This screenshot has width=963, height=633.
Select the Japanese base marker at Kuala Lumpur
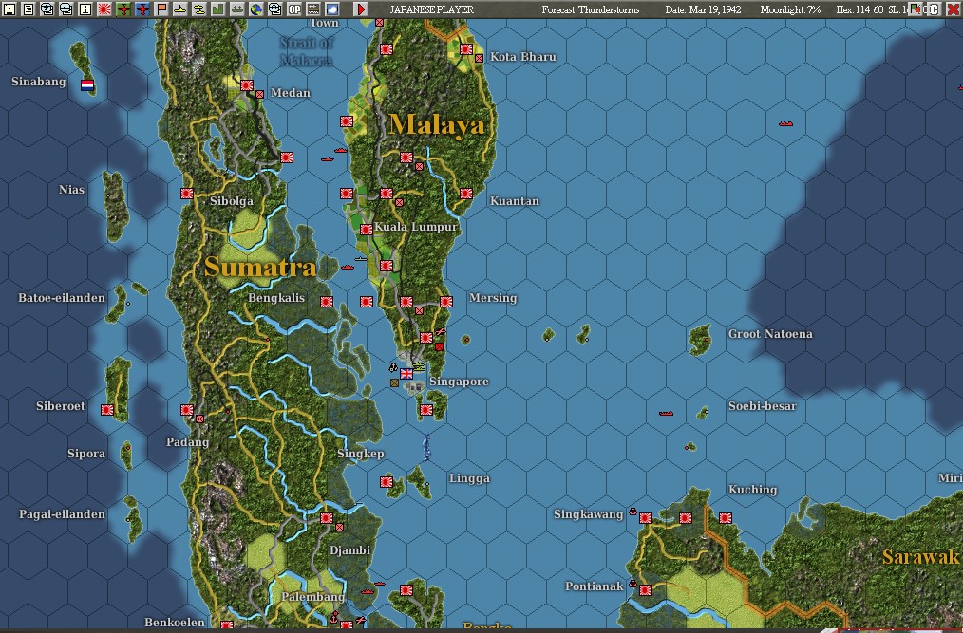pos(366,230)
